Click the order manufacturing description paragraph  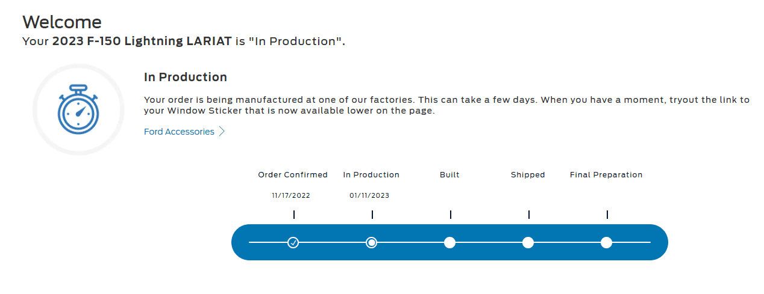click(446, 105)
